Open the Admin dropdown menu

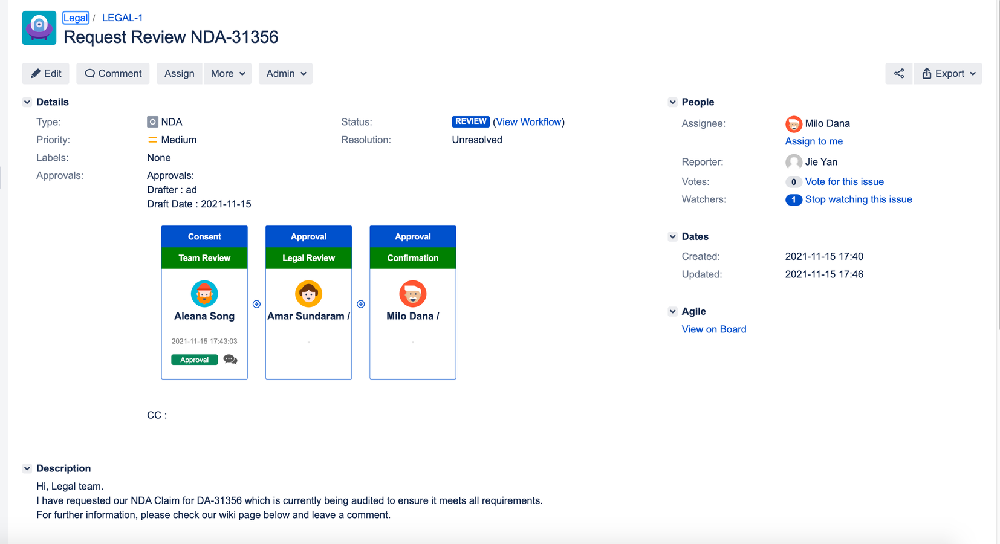click(x=285, y=74)
